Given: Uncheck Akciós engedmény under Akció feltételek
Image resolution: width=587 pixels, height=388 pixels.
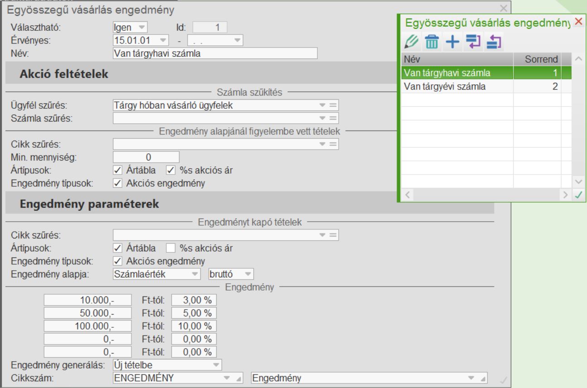Looking at the screenshot, I should [x=117, y=183].
